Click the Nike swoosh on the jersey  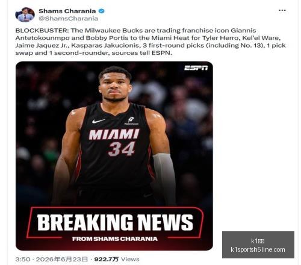(x=99, y=121)
